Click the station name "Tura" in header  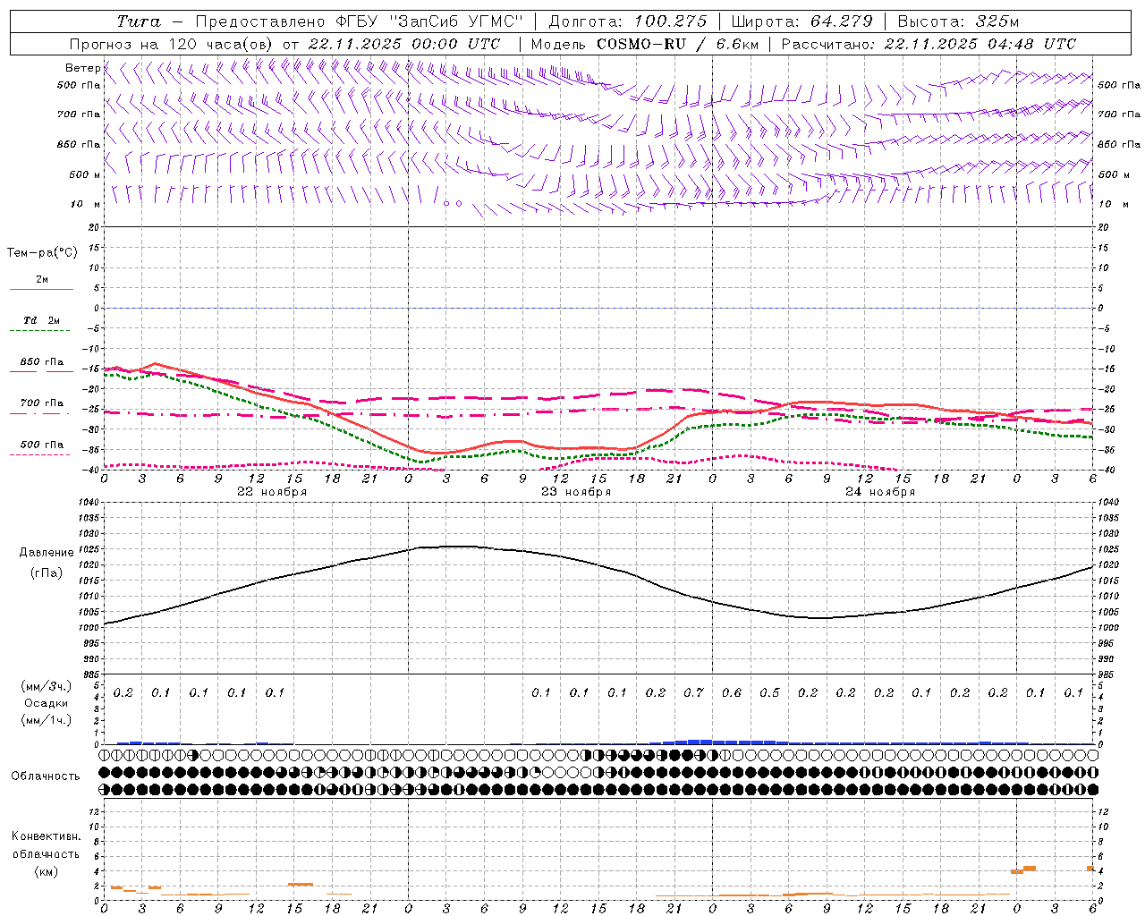[x=139, y=21]
